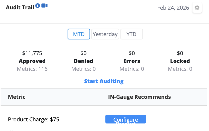Click the Metrics: 0 count under Locked
The width and height of the screenshot is (209, 131).
click(x=180, y=69)
